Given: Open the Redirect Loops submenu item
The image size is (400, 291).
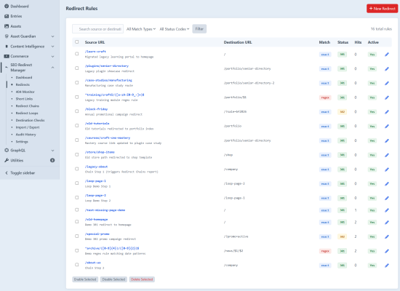Looking at the screenshot, I should 27,113.
